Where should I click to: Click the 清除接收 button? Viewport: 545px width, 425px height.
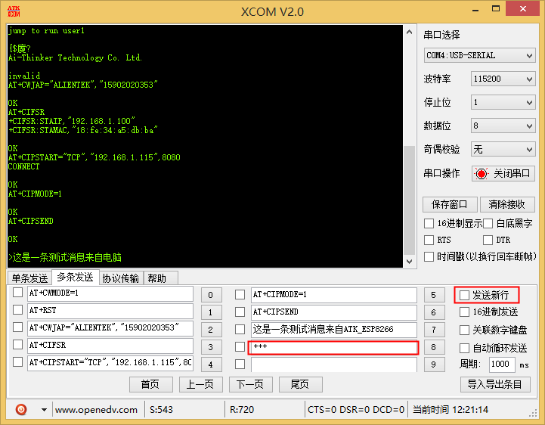click(x=506, y=204)
